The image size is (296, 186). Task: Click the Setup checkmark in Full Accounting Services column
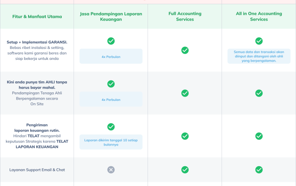(x=185, y=50)
